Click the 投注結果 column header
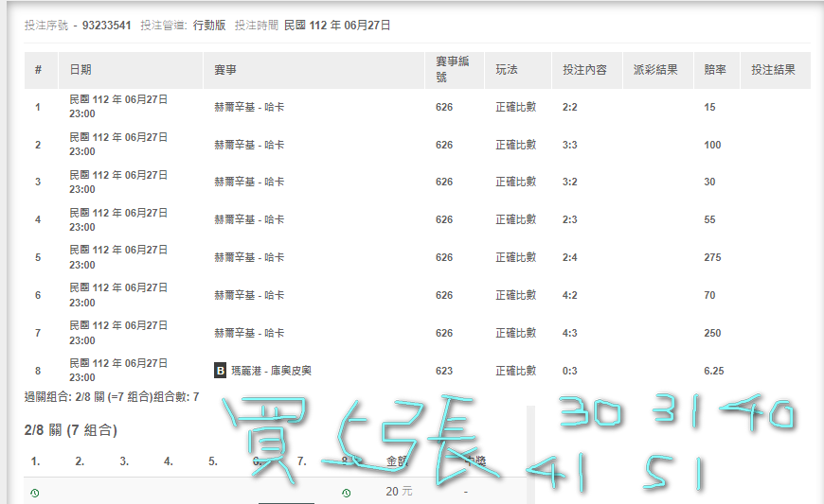This screenshot has height=504, width=824. pyautogui.click(x=773, y=70)
